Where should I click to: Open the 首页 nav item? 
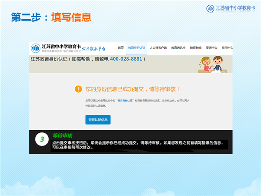pyautogui.click(x=120, y=48)
